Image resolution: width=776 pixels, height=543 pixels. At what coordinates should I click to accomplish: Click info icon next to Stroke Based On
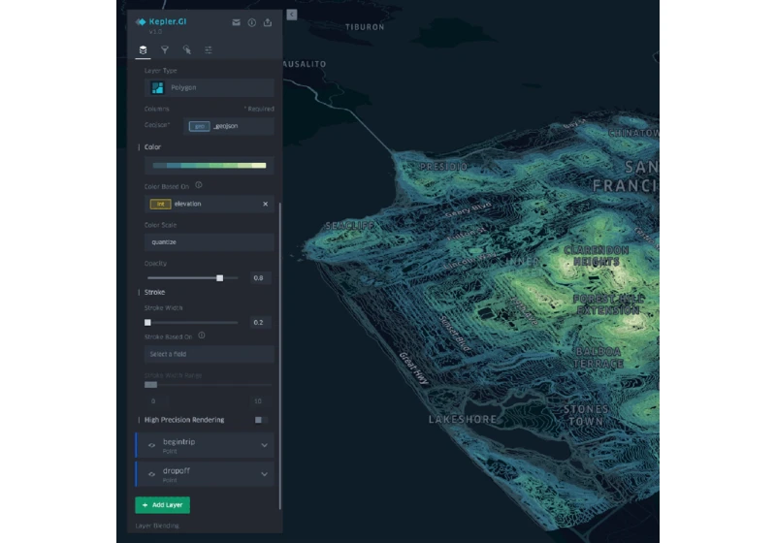[x=202, y=335]
